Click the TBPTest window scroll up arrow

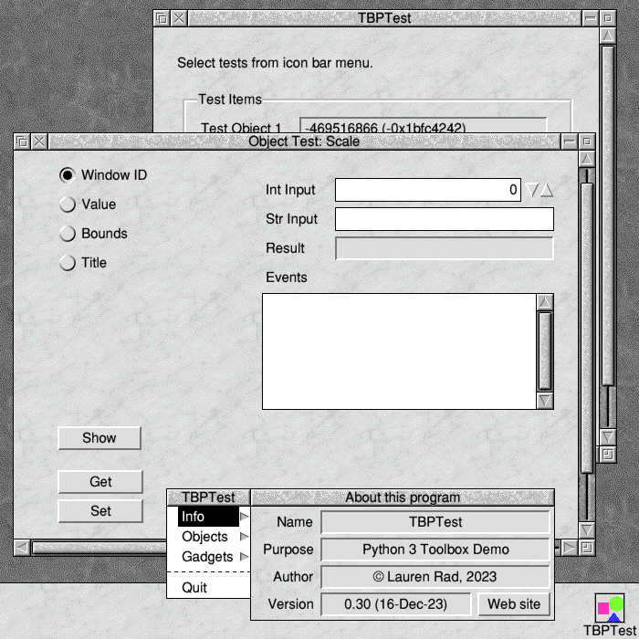(x=608, y=36)
